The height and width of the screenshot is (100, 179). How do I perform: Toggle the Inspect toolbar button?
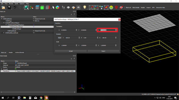pos(149,7)
